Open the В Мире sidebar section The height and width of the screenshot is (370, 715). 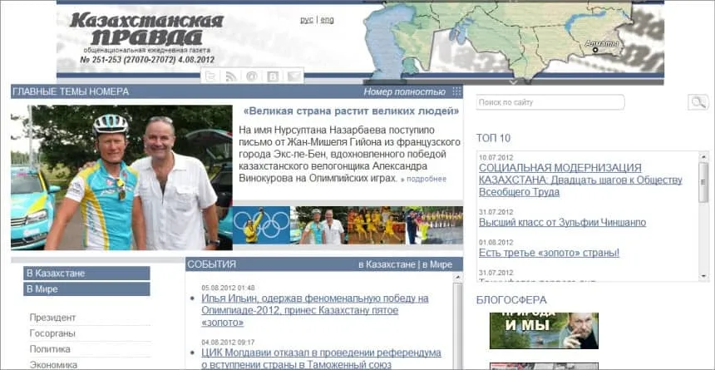pyautogui.click(x=86, y=289)
